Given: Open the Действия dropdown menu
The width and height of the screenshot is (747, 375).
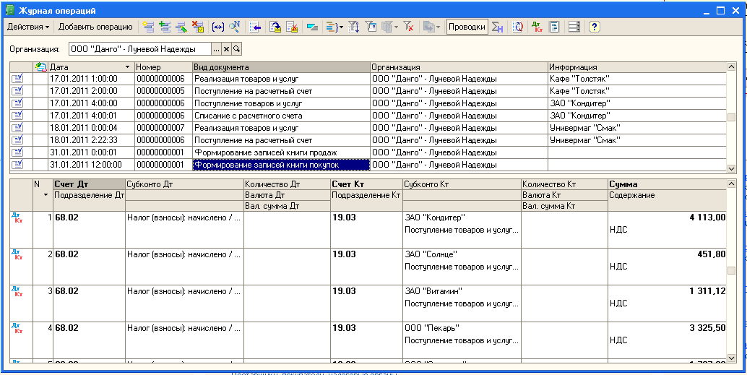Looking at the screenshot, I should tap(28, 27).
